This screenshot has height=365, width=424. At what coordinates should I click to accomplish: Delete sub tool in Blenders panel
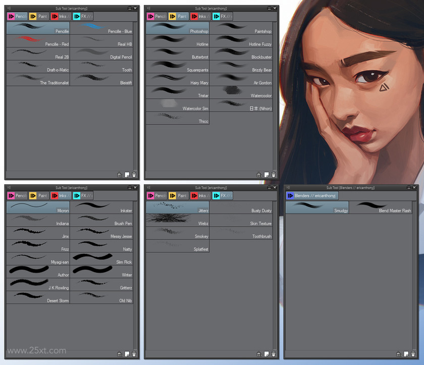413,354
